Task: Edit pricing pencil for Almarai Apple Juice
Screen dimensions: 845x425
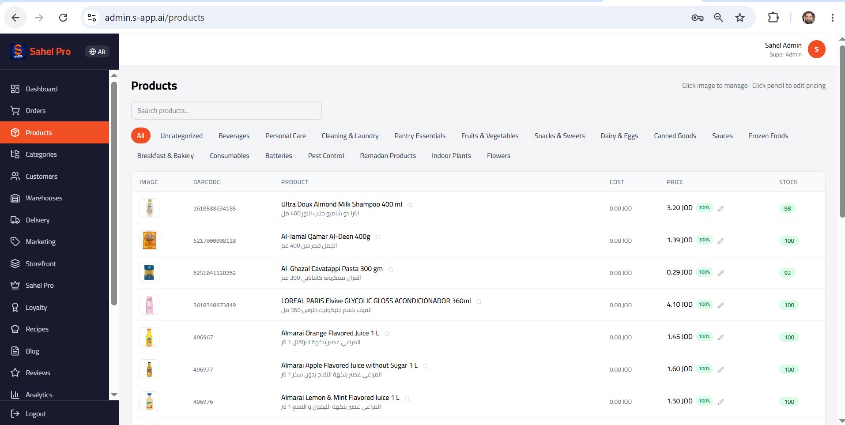Action: point(721,369)
